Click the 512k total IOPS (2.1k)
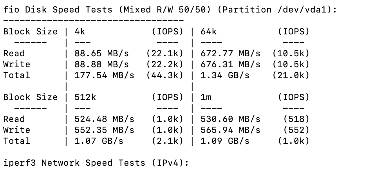Viewport: 365px width, 172px height. point(168,141)
